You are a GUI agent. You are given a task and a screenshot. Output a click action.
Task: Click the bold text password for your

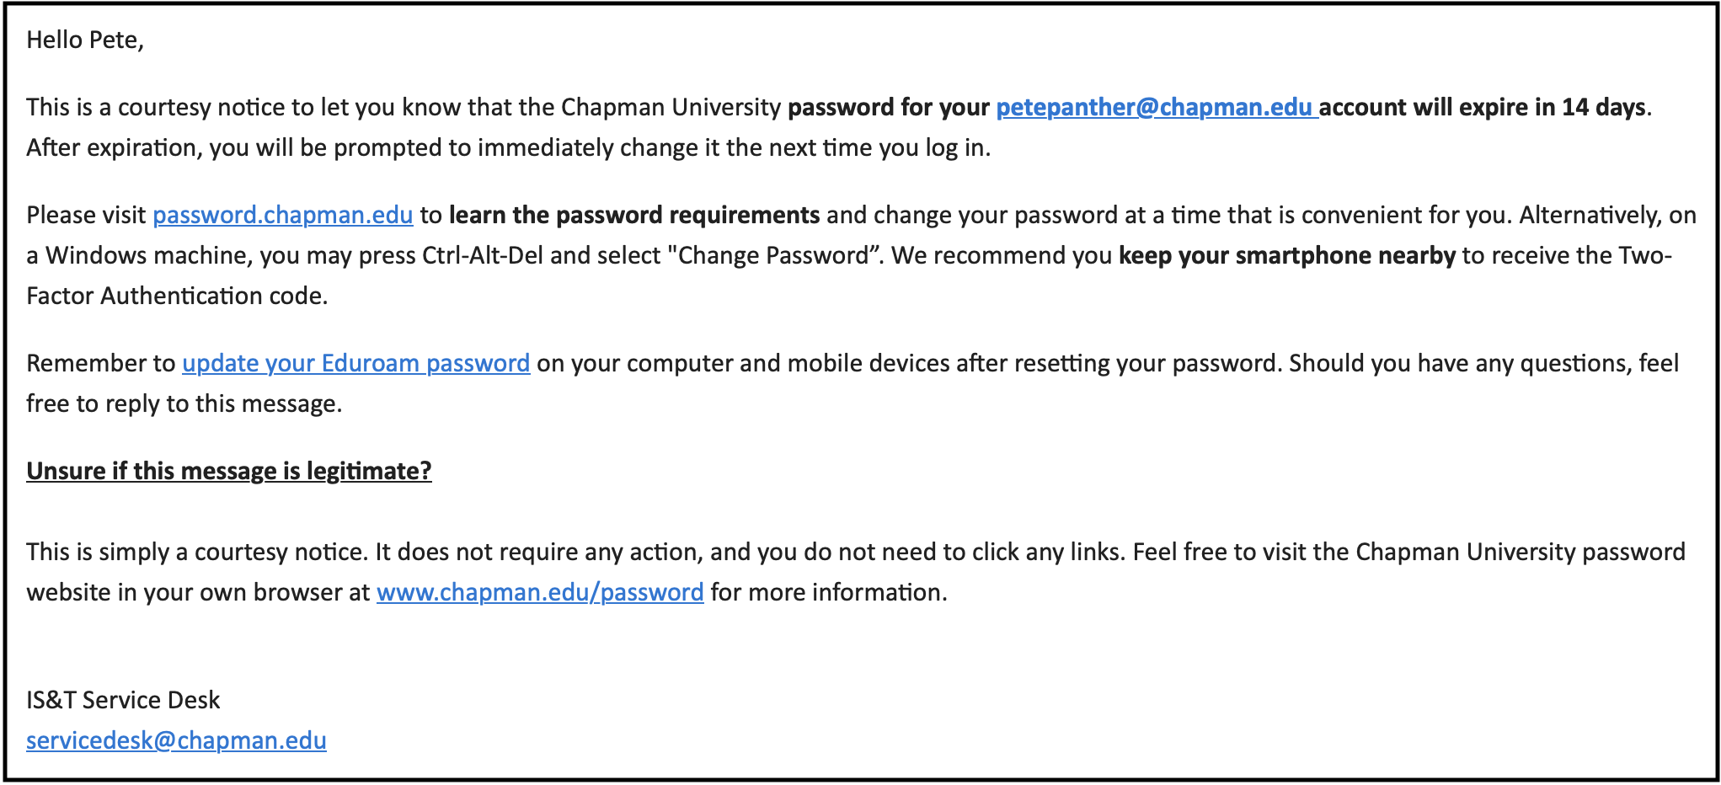pos(889,108)
